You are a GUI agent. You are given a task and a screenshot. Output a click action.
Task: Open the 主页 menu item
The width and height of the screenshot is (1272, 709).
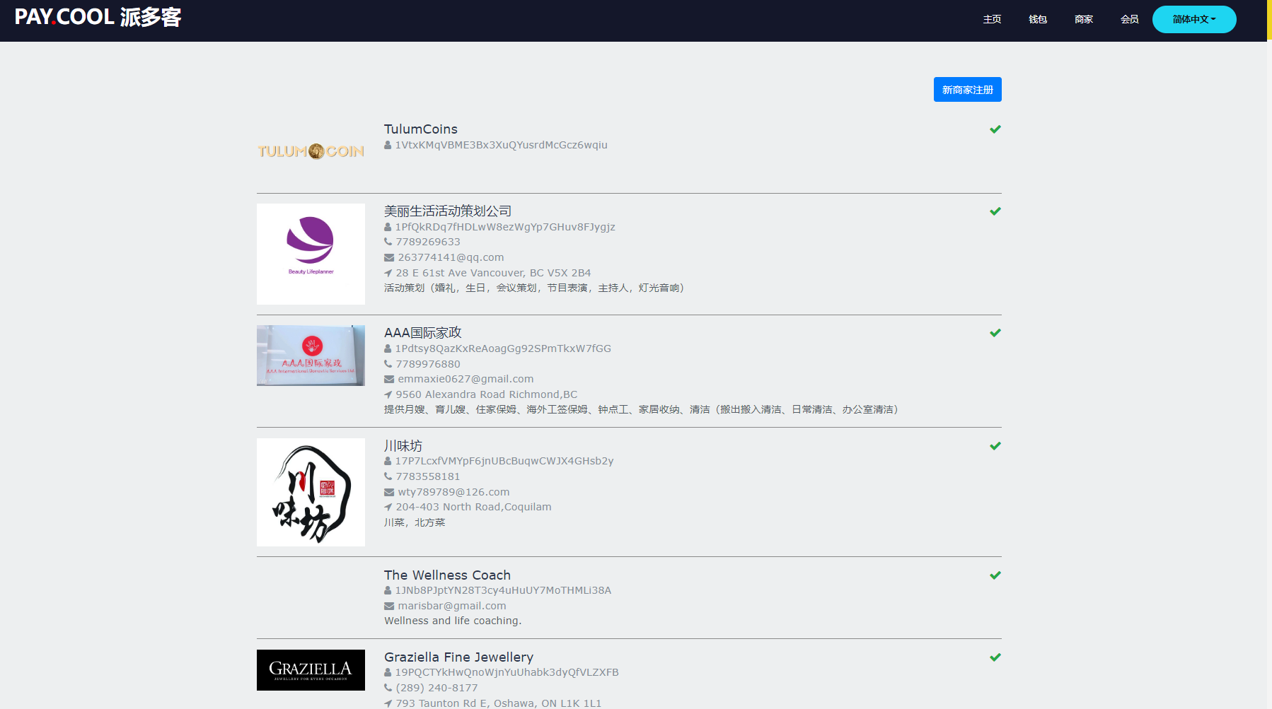point(992,19)
